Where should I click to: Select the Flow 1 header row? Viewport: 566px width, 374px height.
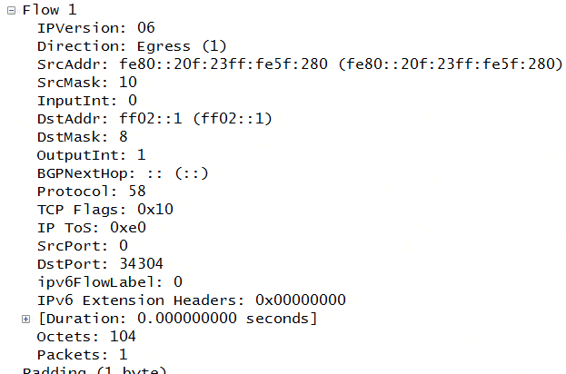point(49,10)
